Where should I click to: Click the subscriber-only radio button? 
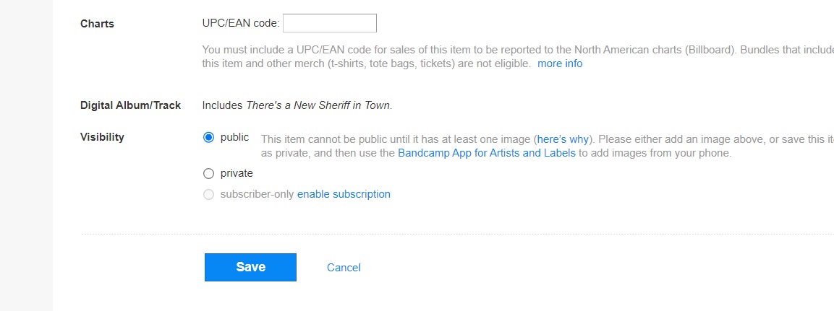[x=208, y=194]
